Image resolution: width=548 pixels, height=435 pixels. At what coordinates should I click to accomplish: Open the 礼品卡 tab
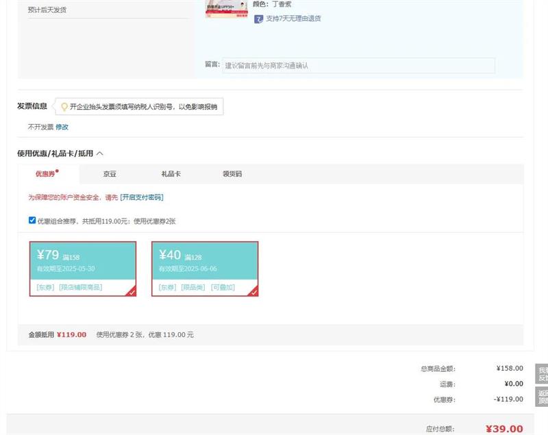[171, 174]
